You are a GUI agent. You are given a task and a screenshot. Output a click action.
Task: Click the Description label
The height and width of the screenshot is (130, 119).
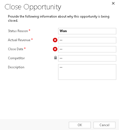[16, 67]
